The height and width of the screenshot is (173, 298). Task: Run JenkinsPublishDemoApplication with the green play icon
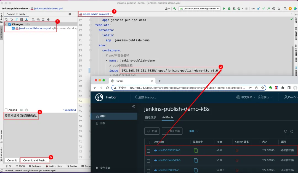tap(224, 9)
